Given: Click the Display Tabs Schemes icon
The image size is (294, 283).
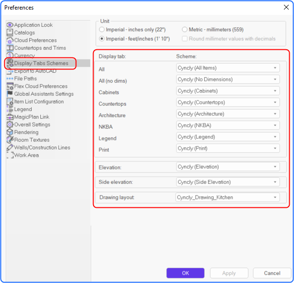Looking at the screenshot, I should [10, 63].
